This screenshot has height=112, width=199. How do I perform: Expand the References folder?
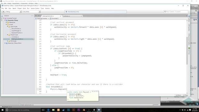click(x=6, y=22)
